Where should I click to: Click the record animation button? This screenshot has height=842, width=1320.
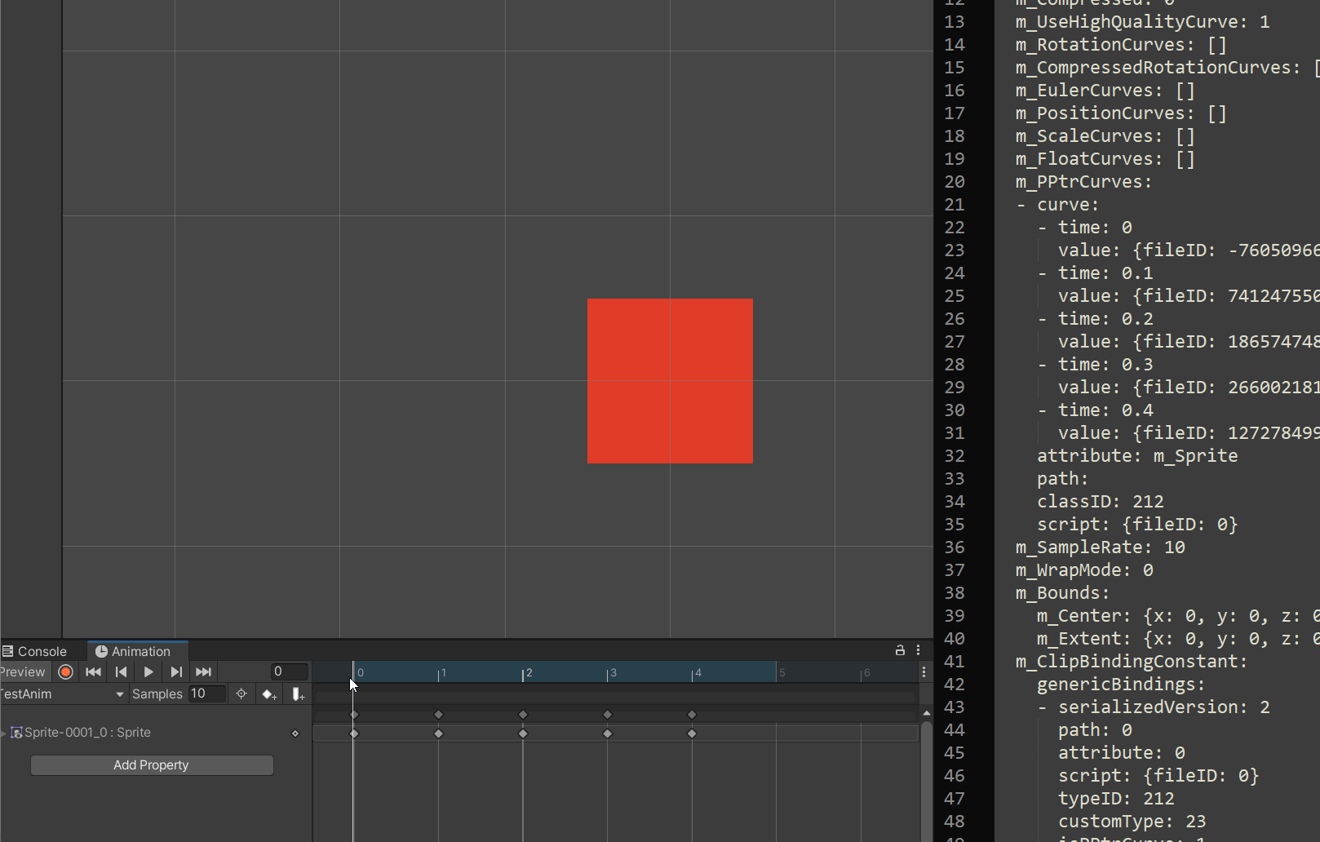point(65,671)
